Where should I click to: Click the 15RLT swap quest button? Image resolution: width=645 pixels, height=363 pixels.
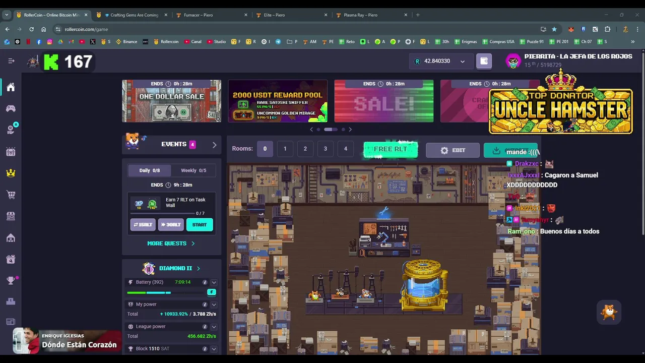[x=143, y=225]
